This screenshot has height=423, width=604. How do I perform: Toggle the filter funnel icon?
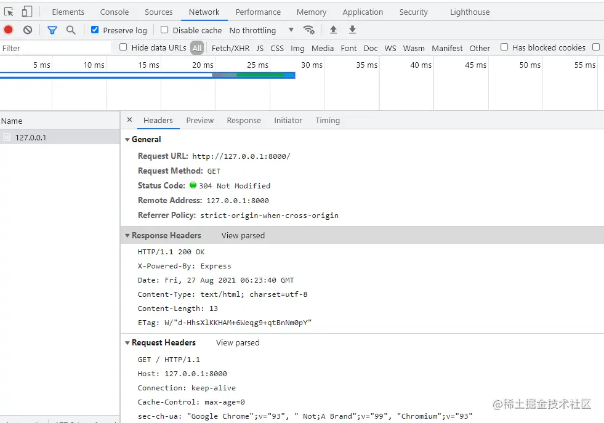pyautogui.click(x=52, y=30)
